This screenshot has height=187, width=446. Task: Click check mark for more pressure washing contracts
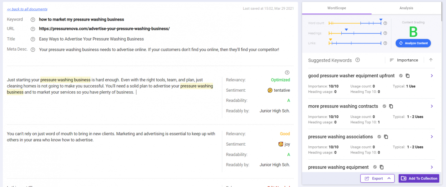coord(384,106)
